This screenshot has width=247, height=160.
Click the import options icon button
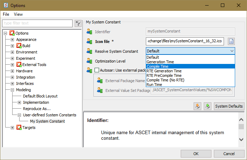click(x=197, y=106)
